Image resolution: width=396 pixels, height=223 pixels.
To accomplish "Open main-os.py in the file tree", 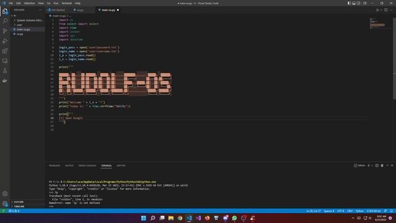I will (x=28, y=29).
